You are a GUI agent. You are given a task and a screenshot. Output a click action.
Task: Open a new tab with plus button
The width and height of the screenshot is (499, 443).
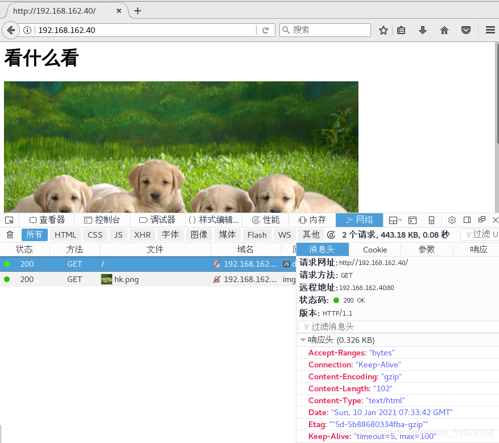pyautogui.click(x=138, y=11)
